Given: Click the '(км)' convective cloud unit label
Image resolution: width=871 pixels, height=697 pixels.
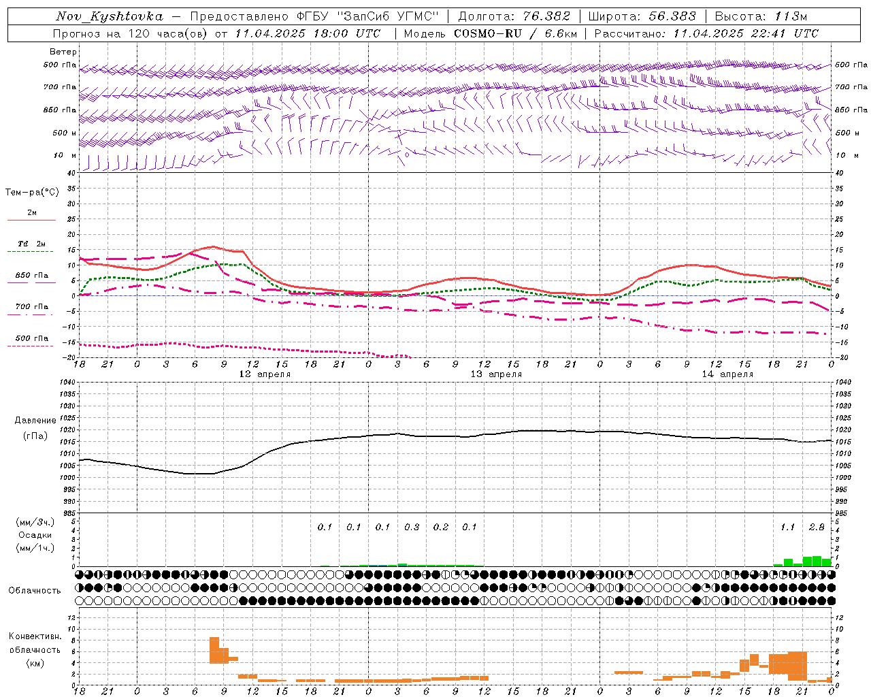Looking at the screenshot, I should click(35, 662).
